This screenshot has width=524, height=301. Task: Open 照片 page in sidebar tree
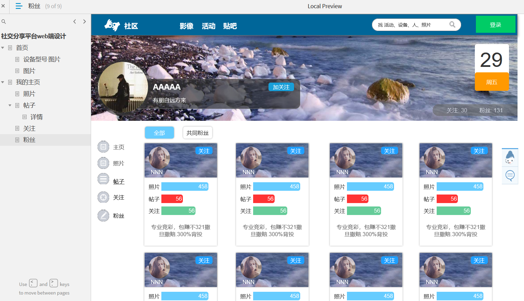pyautogui.click(x=29, y=94)
